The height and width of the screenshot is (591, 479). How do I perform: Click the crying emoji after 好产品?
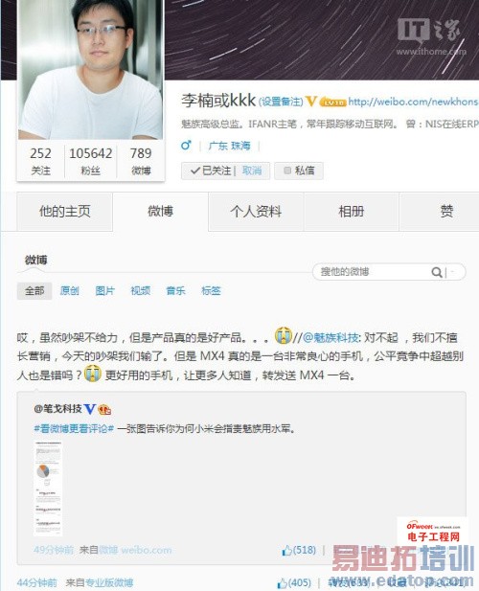point(283,334)
